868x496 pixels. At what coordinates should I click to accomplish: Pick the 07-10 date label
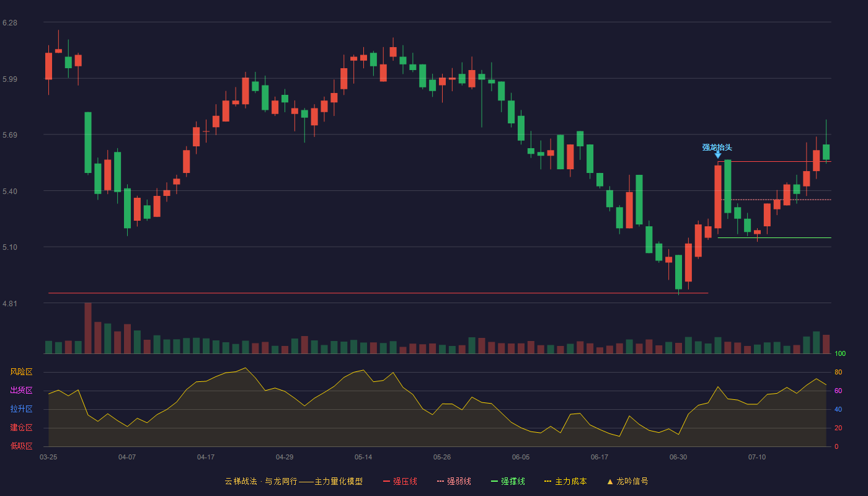757,457
